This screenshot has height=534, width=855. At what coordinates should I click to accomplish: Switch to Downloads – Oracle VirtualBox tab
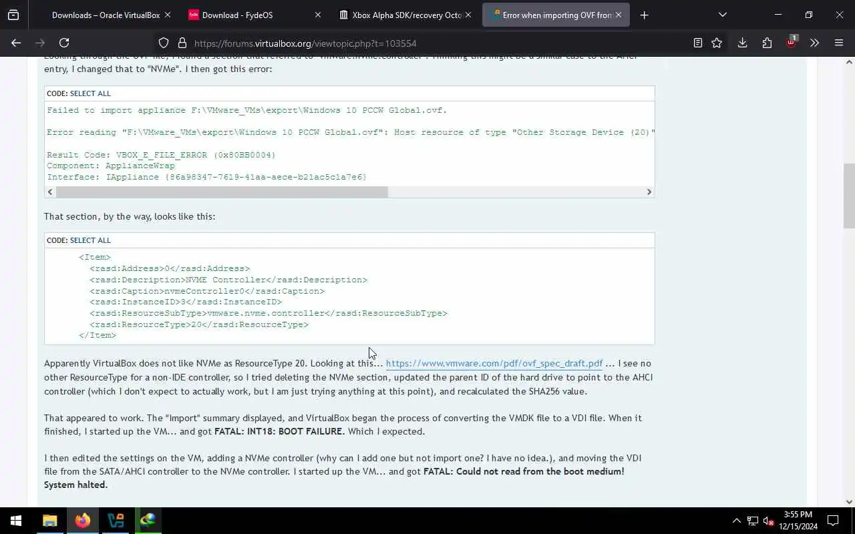[x=106, y=15]
